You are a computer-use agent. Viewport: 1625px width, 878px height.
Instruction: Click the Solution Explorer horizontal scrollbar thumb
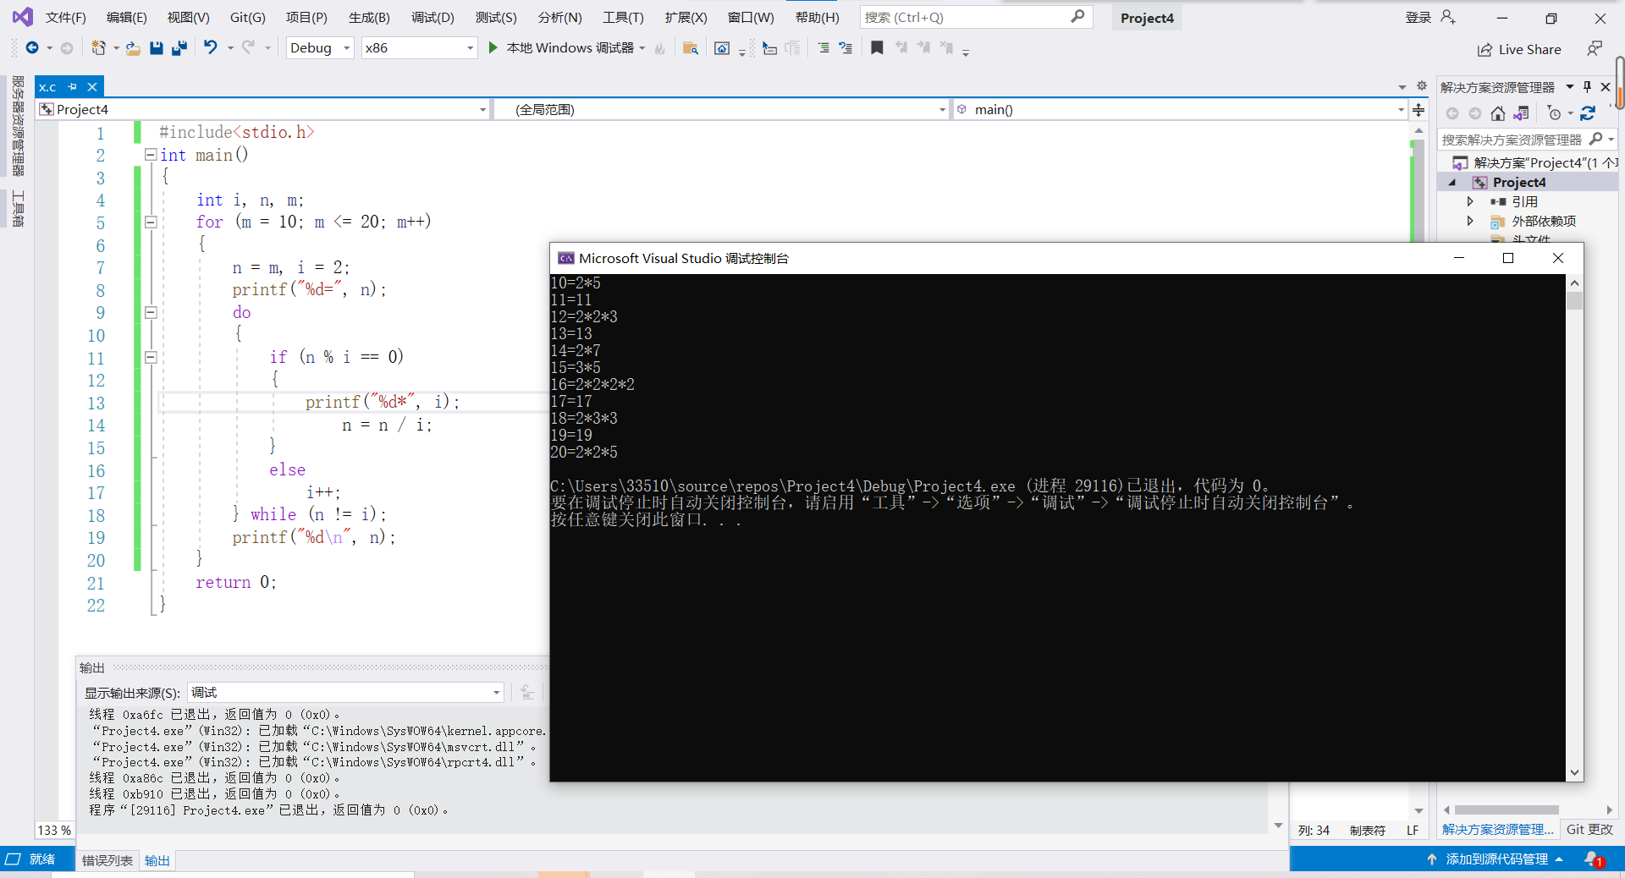coord(1507,809)
